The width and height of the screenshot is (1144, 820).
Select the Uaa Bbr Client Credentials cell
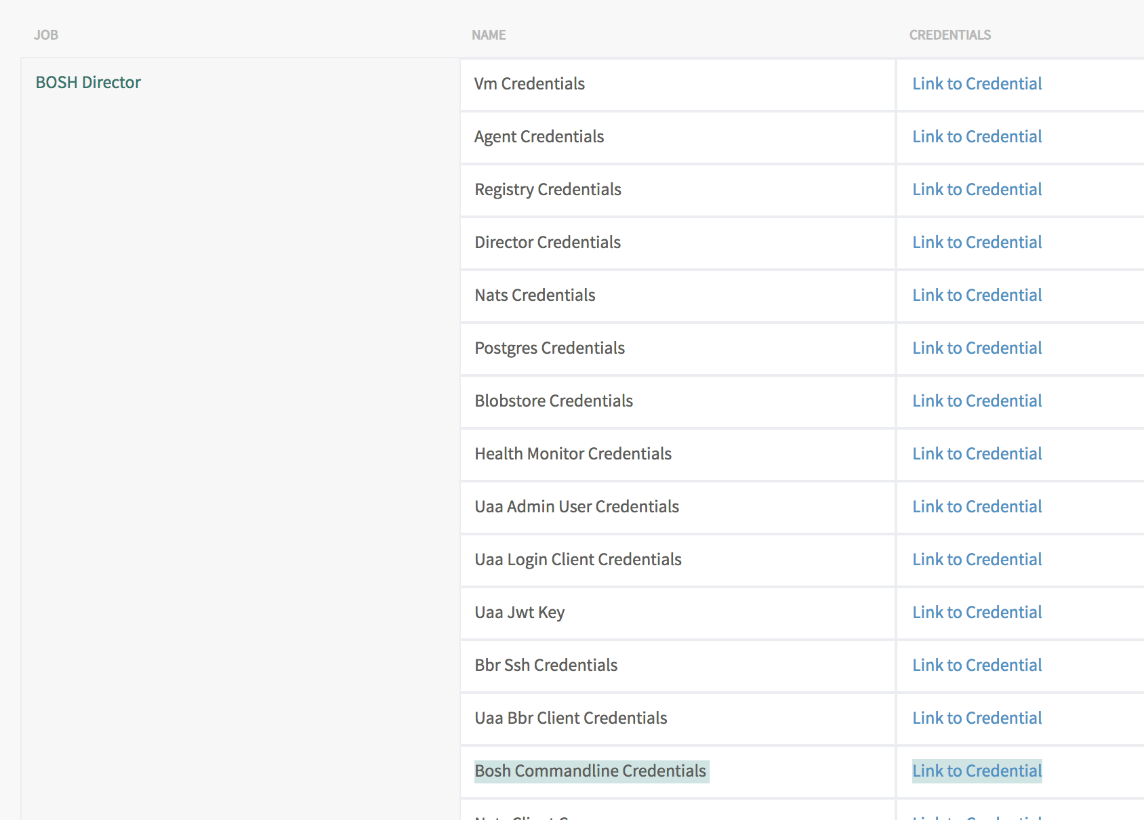tap(678, 718)
